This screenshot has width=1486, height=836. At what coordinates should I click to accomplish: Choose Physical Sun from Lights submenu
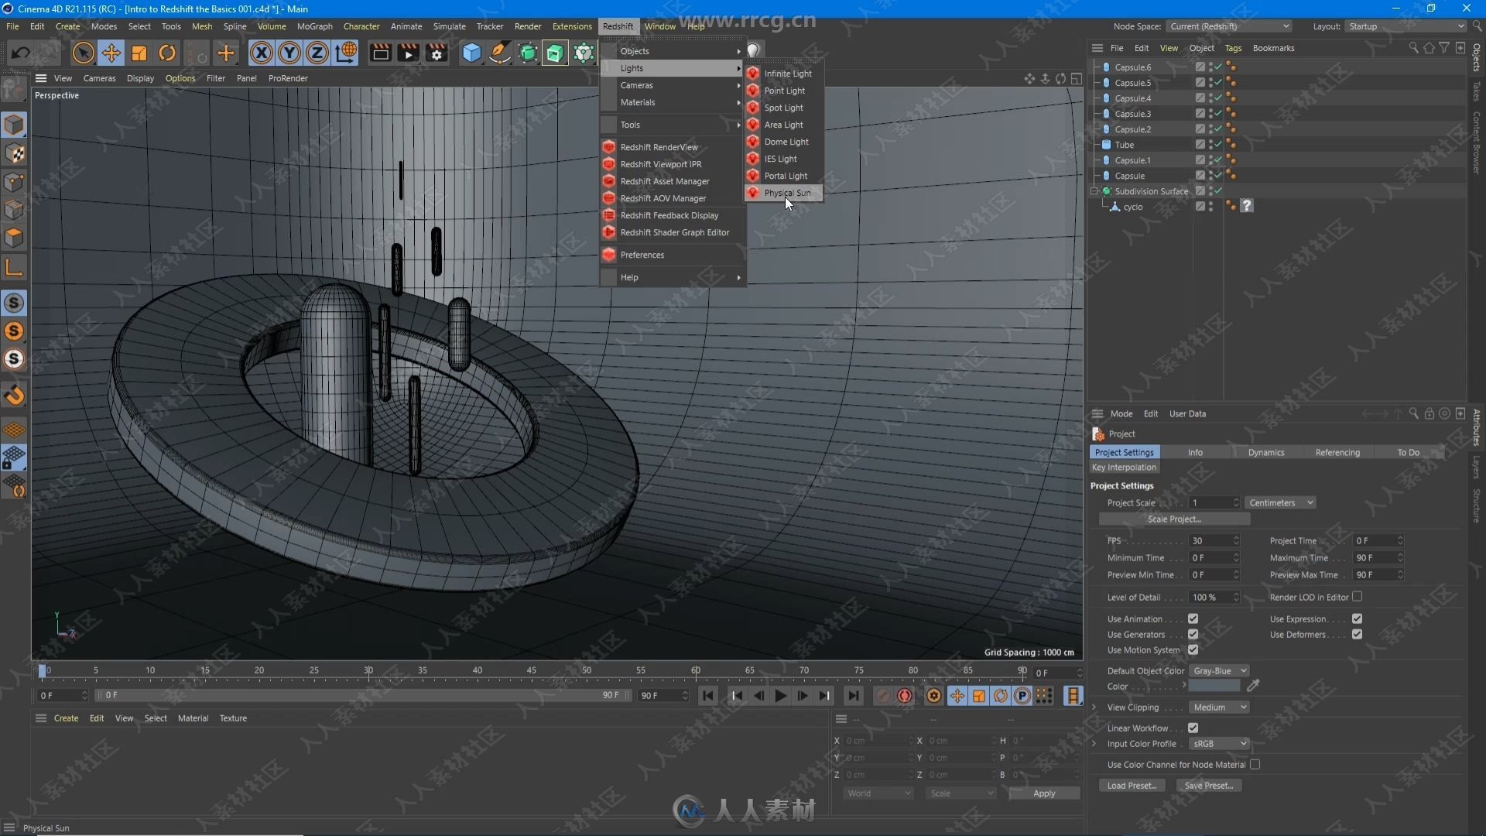pyautogui.click(x=783, y=193)
